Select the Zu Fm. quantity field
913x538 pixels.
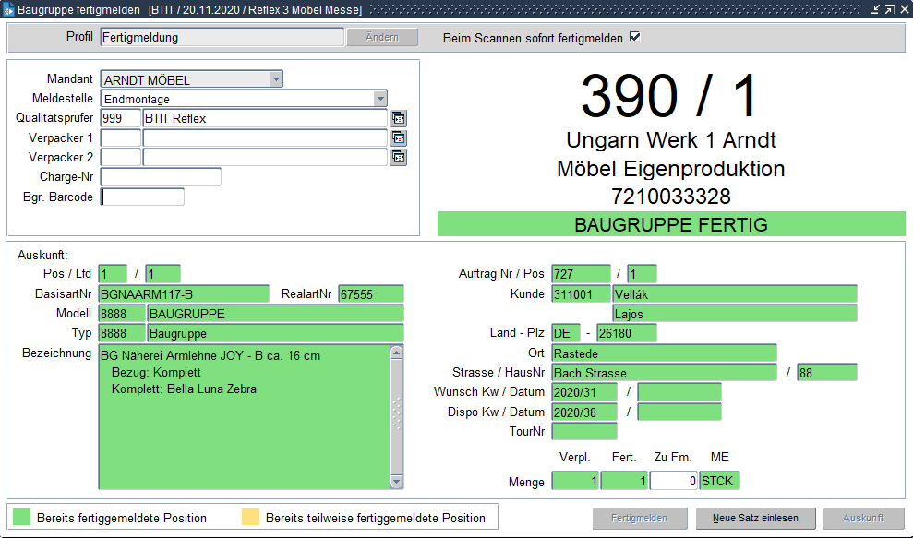click(673, 481)
